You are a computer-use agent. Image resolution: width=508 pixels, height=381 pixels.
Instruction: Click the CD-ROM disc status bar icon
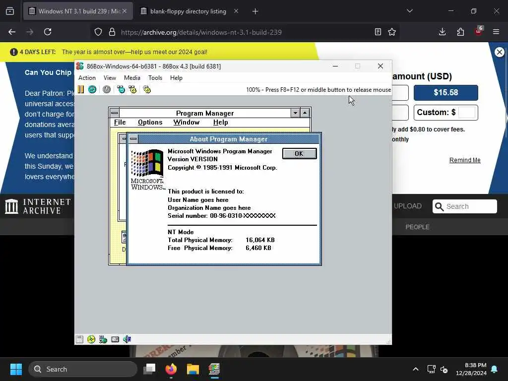click(91, 339)
